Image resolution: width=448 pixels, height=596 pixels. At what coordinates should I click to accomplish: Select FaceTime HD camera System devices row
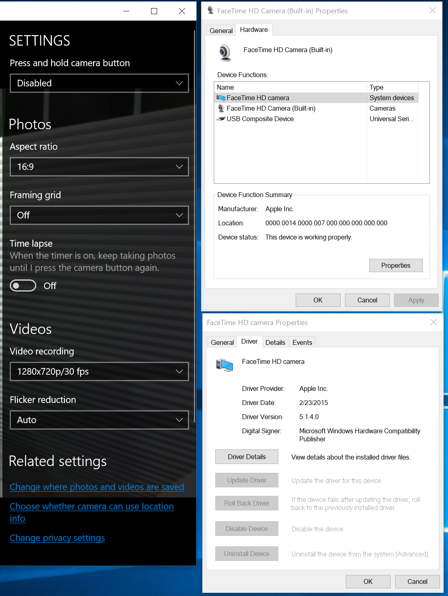tap(316, 98)
